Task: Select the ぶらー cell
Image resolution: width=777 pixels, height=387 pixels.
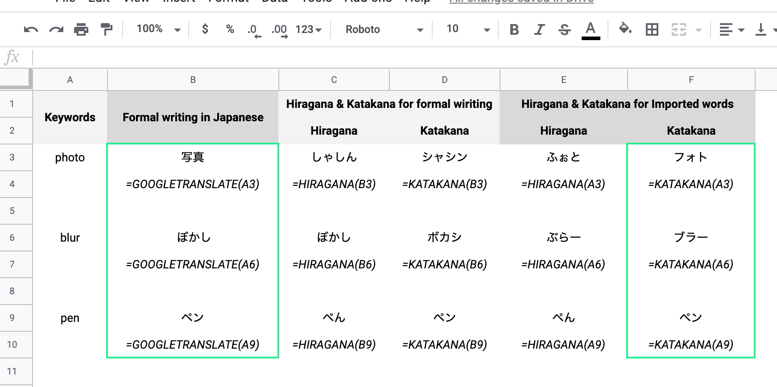Action: click(564, 238)
